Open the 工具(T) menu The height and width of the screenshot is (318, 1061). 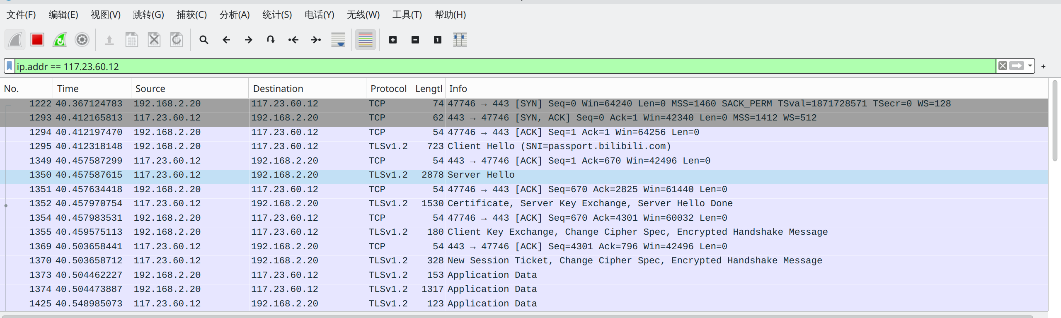pyautogui.click(x=407, y=15)
